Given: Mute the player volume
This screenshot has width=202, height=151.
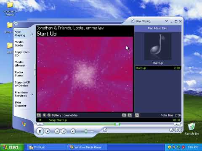Looking at the screenshot, I should pyautogui.click(x=73, y=131).
